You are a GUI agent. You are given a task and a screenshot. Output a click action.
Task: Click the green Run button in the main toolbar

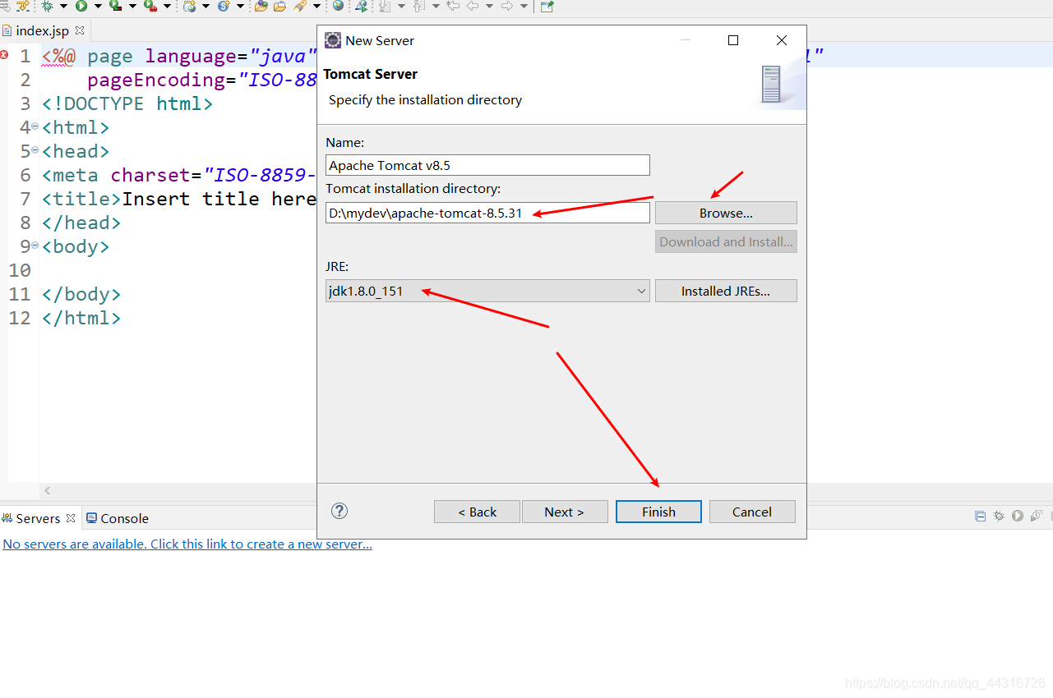click(x=81, y=6)
